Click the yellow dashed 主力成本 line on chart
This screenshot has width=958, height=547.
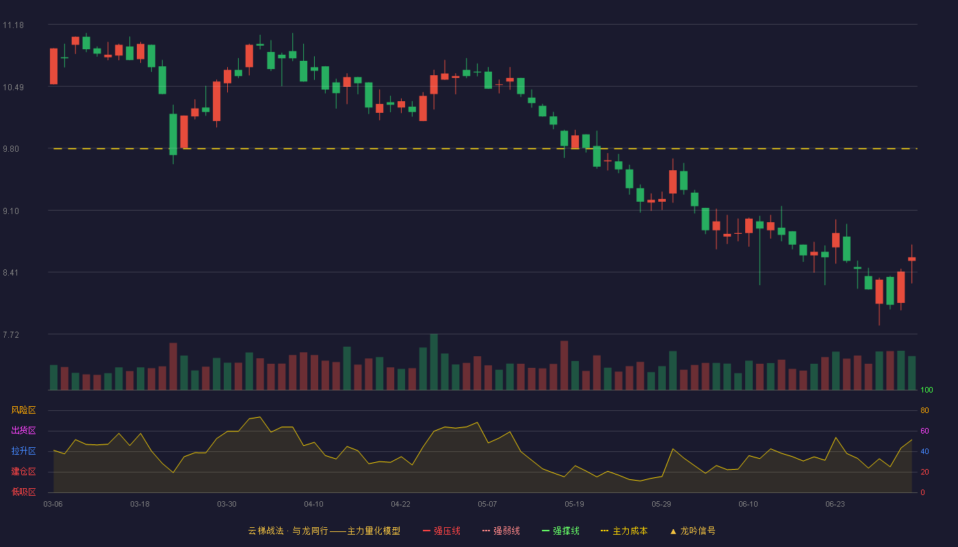pos(484,148)
